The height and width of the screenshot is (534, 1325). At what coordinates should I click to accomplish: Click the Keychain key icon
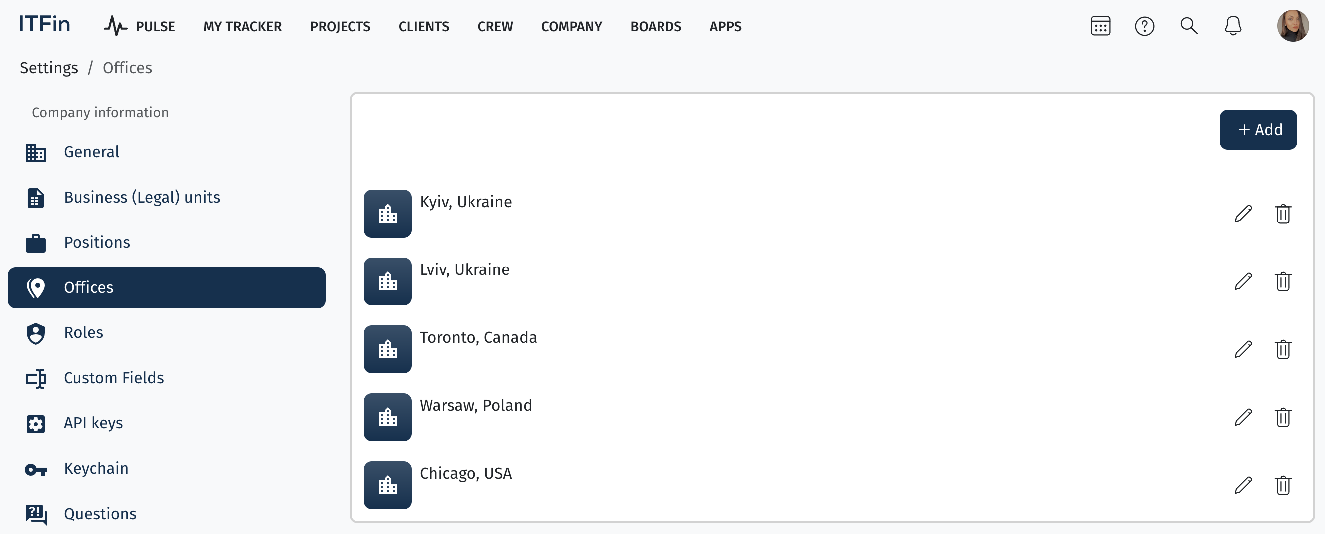coord(36,469)
